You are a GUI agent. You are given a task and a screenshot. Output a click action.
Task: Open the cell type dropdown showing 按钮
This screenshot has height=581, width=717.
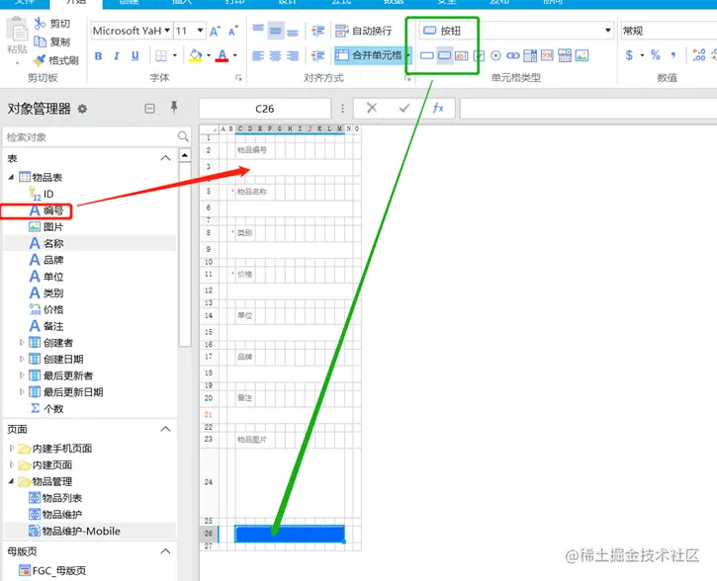tap(607, 31)
